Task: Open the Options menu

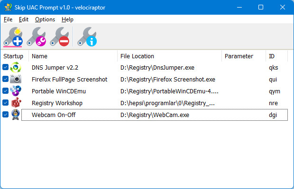Action: tap(45, 19)
